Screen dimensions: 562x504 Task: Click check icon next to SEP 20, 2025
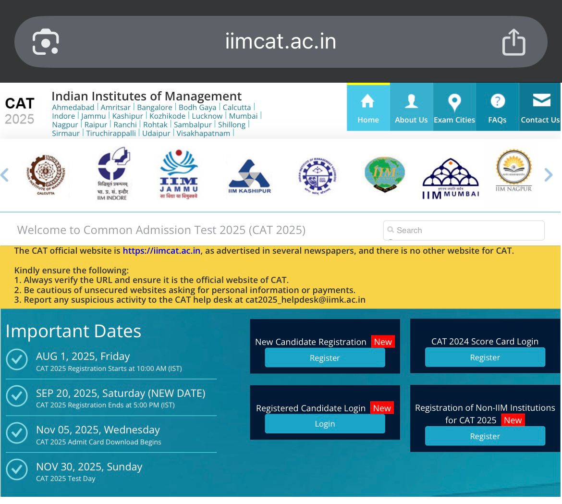(x=16, y=396)
